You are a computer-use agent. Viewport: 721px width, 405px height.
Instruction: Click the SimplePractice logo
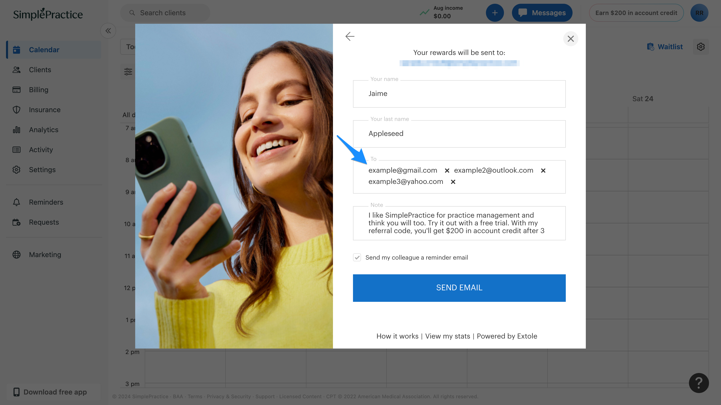tap(48, 14)
